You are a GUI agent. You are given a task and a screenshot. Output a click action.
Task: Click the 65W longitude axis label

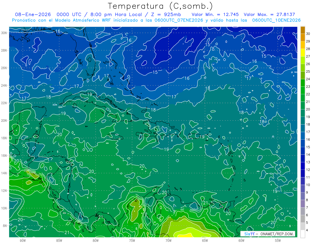(x=205, y=241)
